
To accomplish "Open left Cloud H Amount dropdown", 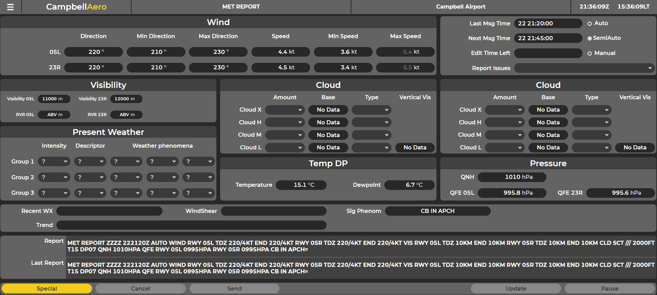I will point(285,122).
